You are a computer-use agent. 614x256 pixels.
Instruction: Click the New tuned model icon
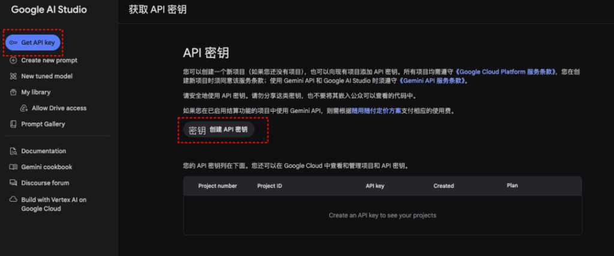click(14, 77)
